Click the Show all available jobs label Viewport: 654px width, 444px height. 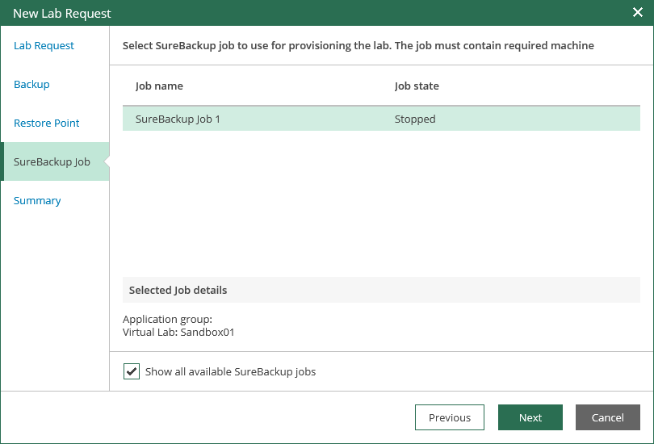pyautogui.click(x=230, y=372)
